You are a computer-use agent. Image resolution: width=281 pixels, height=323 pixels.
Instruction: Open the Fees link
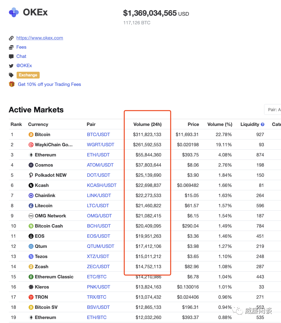pyautogui.click(x=22, y=47)
